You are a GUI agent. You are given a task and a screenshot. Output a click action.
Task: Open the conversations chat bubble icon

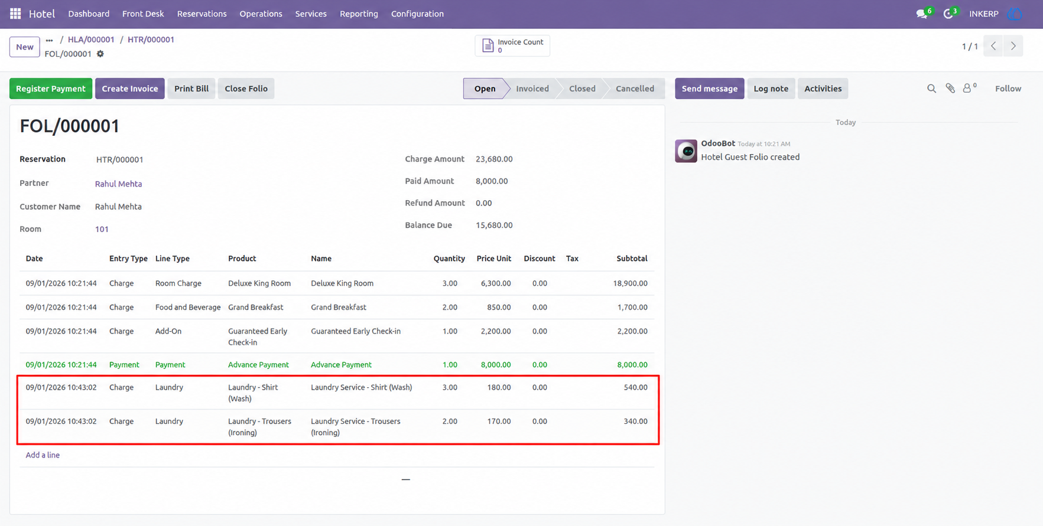[x=921, y=14]
